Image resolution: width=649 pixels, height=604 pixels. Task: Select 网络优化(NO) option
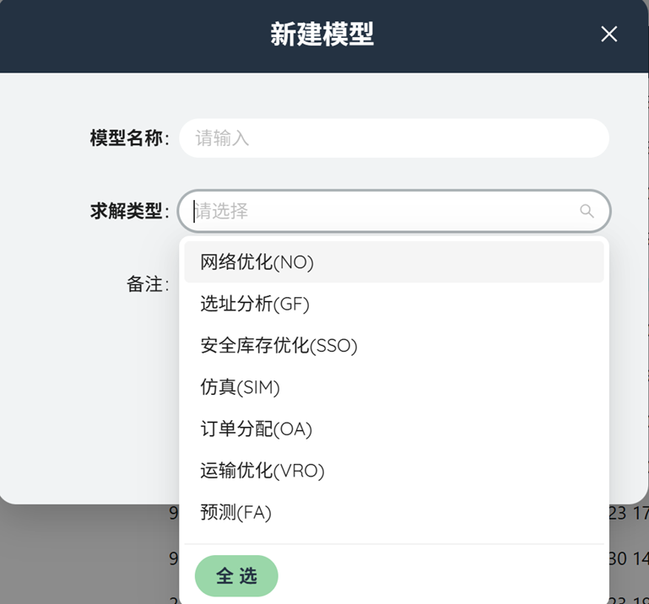coord(394,262)
